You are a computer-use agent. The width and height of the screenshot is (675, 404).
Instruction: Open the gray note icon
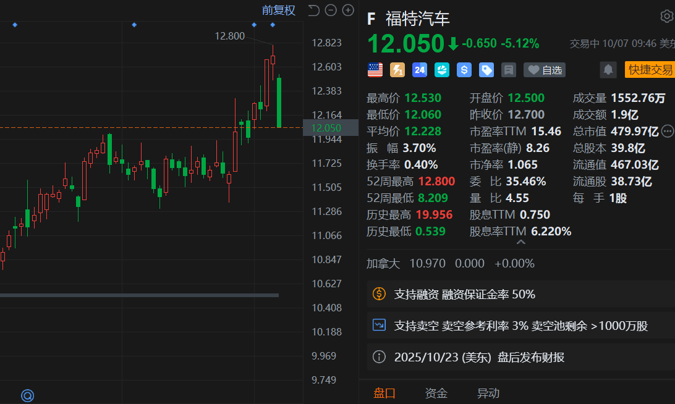[x=509, y=70]
